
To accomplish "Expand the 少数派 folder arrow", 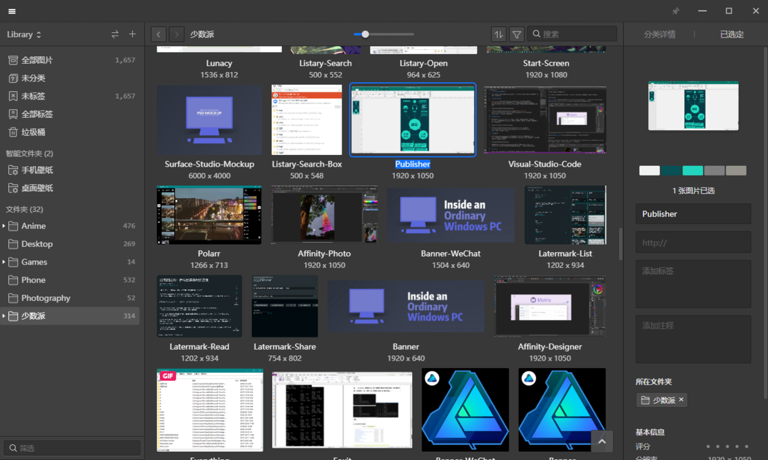I will (x=4, y=316).
